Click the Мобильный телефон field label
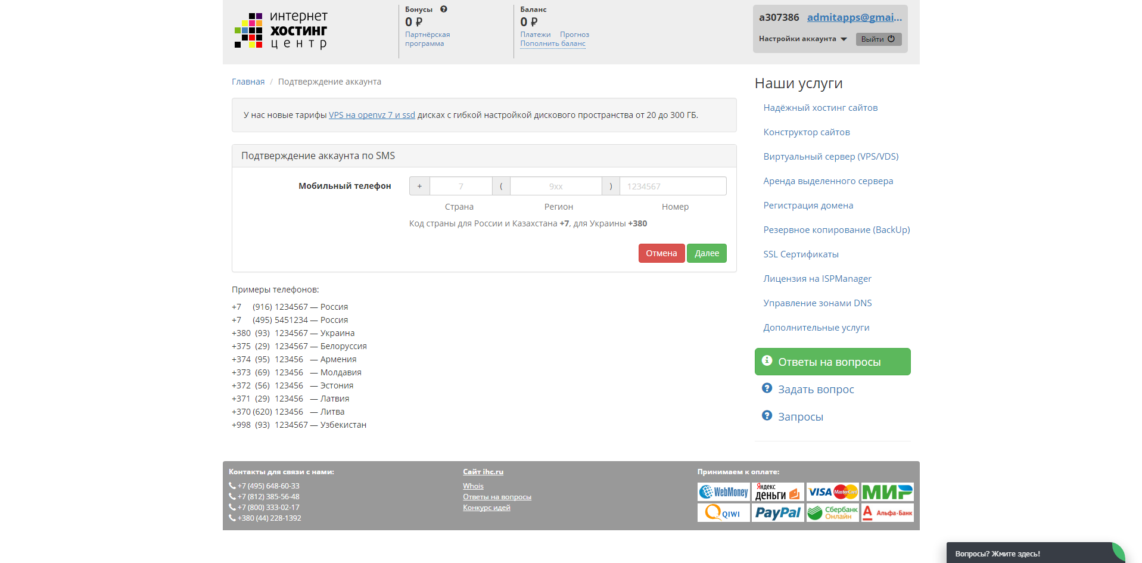The image size is (1142, 563). tap(345, 186)
